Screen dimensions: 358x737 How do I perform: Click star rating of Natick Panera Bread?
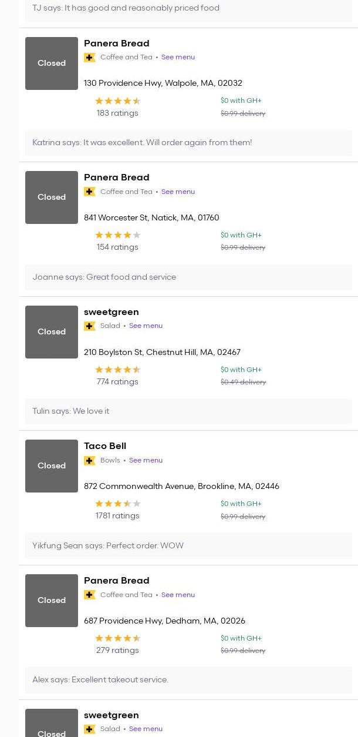point(117,235)
